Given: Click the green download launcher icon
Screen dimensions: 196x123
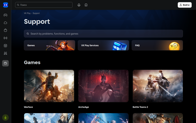Looking at the screenshot, I should pos(5,117).
